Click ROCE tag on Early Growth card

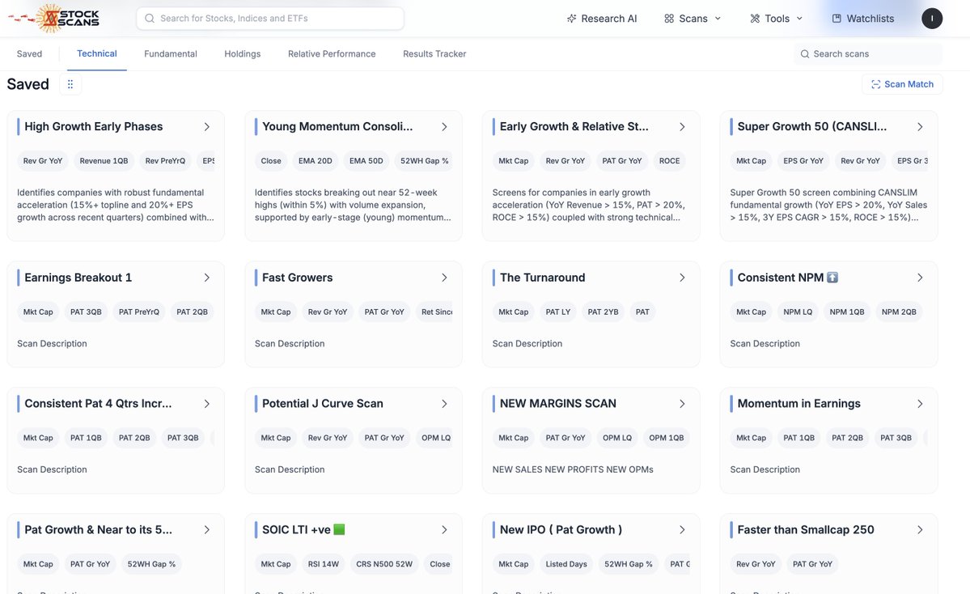[x=669, y=161]
